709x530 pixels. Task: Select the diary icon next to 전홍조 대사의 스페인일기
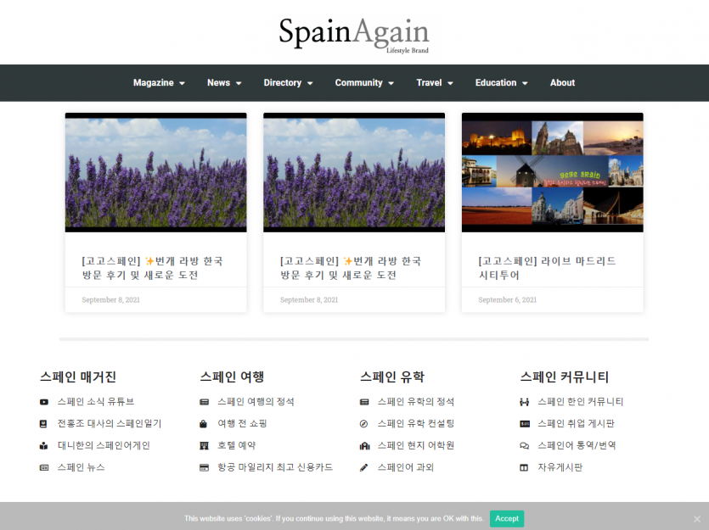[x=43, y=423]
